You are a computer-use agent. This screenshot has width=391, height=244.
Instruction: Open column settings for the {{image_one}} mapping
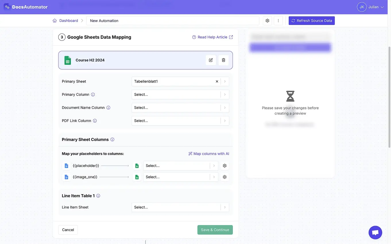point(224,177)
